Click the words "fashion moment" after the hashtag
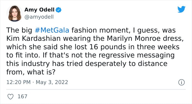Image resolution: width=192 pixels, height=104 pixels. click(x=101, y=30)
